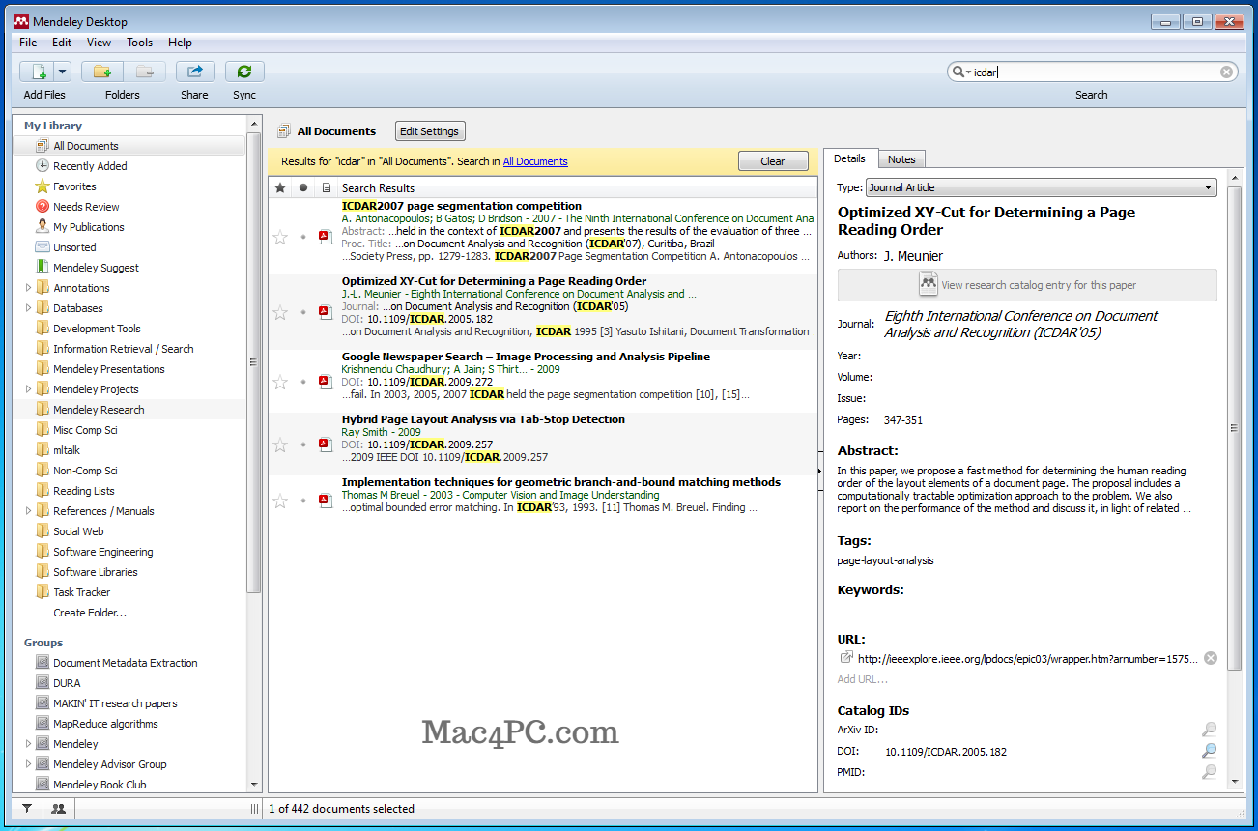Open PDF icon of Optimized XY-Cut paper

(x=326, y=312)
